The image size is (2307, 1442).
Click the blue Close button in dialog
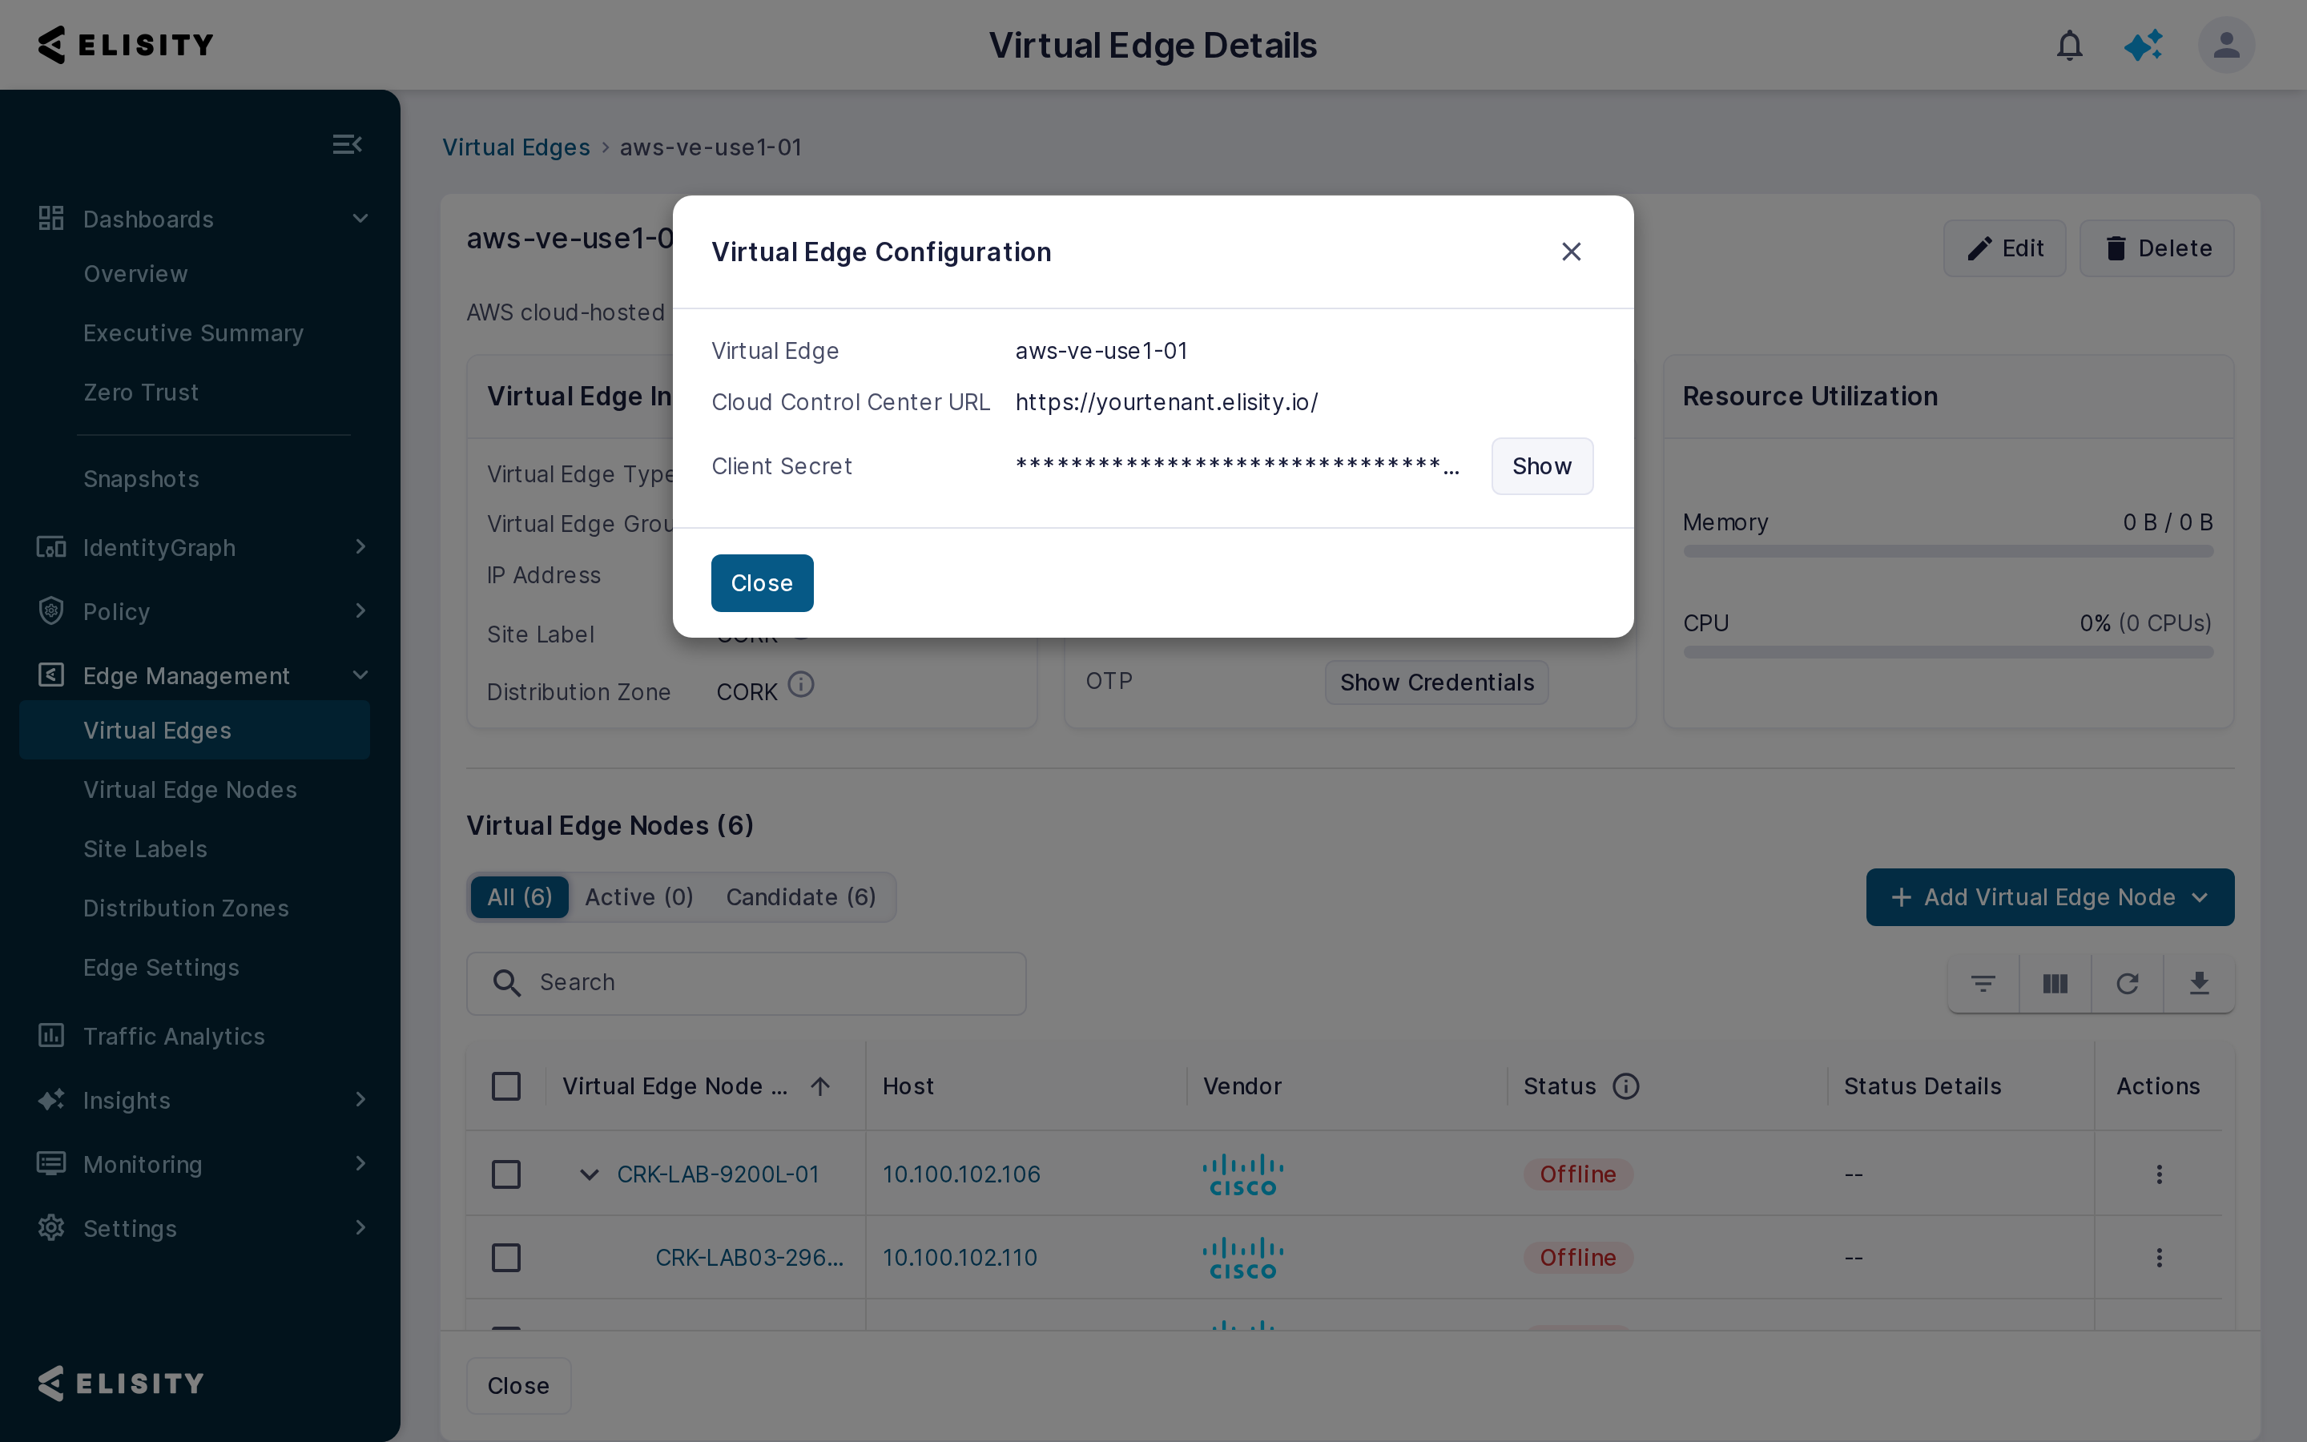762,582
